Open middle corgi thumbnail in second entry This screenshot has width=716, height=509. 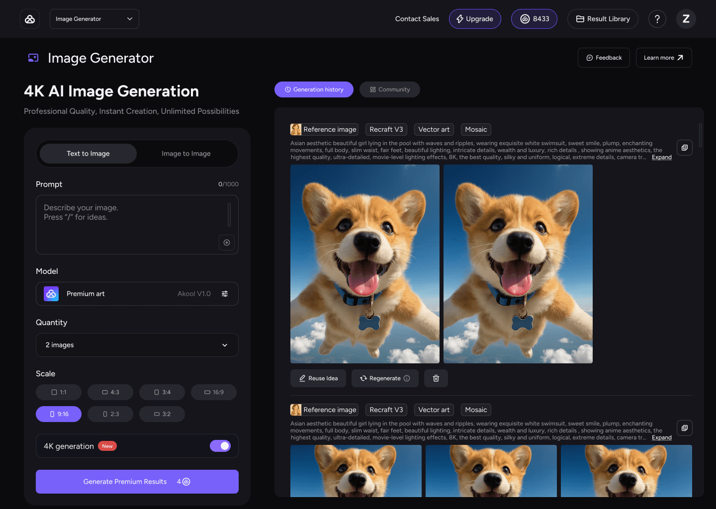(491, 471)
